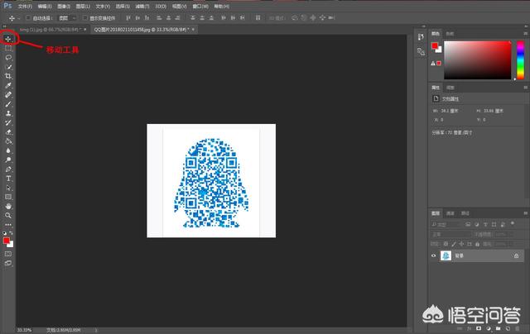The width and height of the screenshot is (530, 334).
Task: Open the extra tools ellipsis menu
Action: [8, 224]
